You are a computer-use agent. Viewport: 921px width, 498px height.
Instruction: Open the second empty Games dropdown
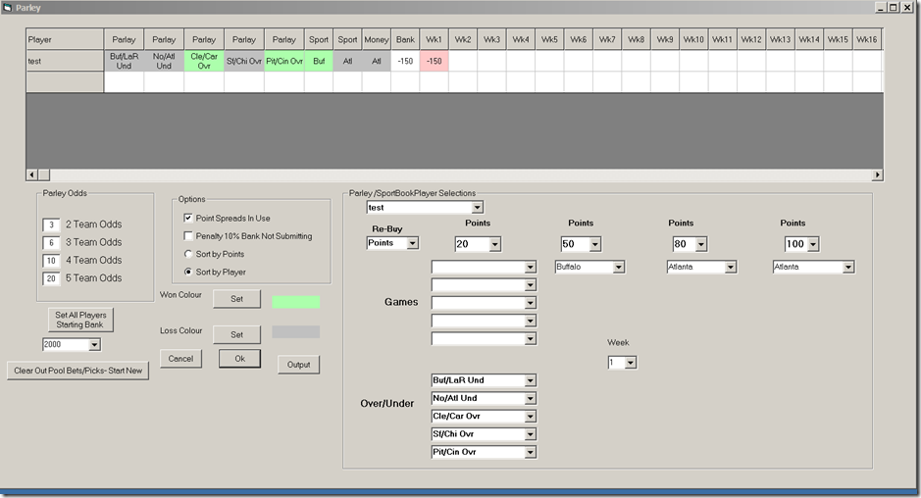(530, 285)
